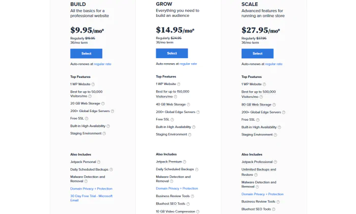This screenshot has width=356, height=214.
Task: Select the GROW plan
Action: click(x=172, y=53)
